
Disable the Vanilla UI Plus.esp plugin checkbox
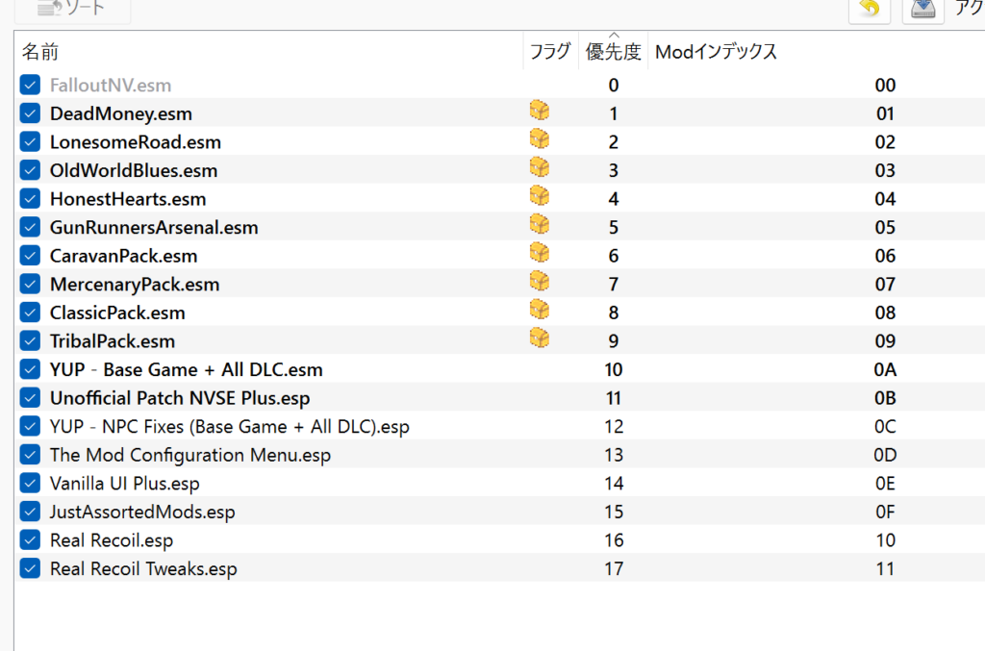pyautogui.click(x=31, y=483)
